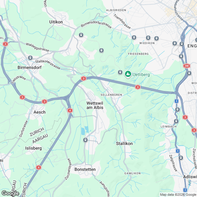Open the Google logo link
This screenshot has width=197, height=197.
click(x=10, y=193)
